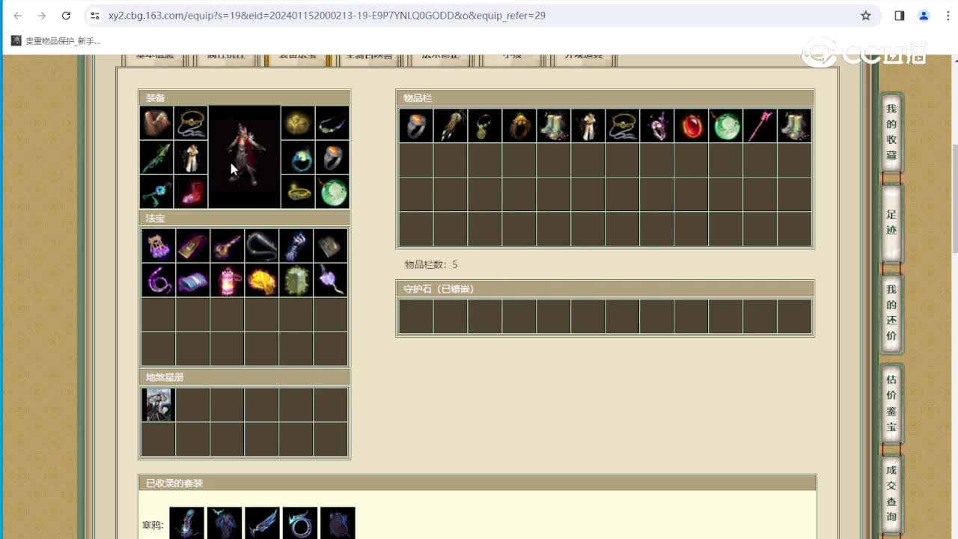Click the golden cloud treasure icon

(x=261, y=280)
